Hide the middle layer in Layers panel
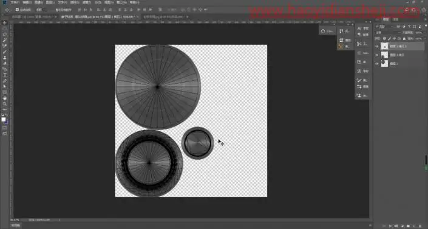Viewport: 428px width, 229px height. pos(377,55)
